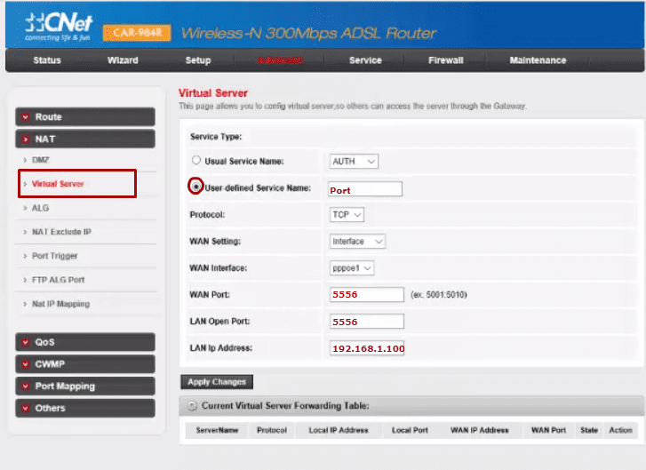Open the TCP protocol dropdown
646x470 pixels.
click(347, 215)
